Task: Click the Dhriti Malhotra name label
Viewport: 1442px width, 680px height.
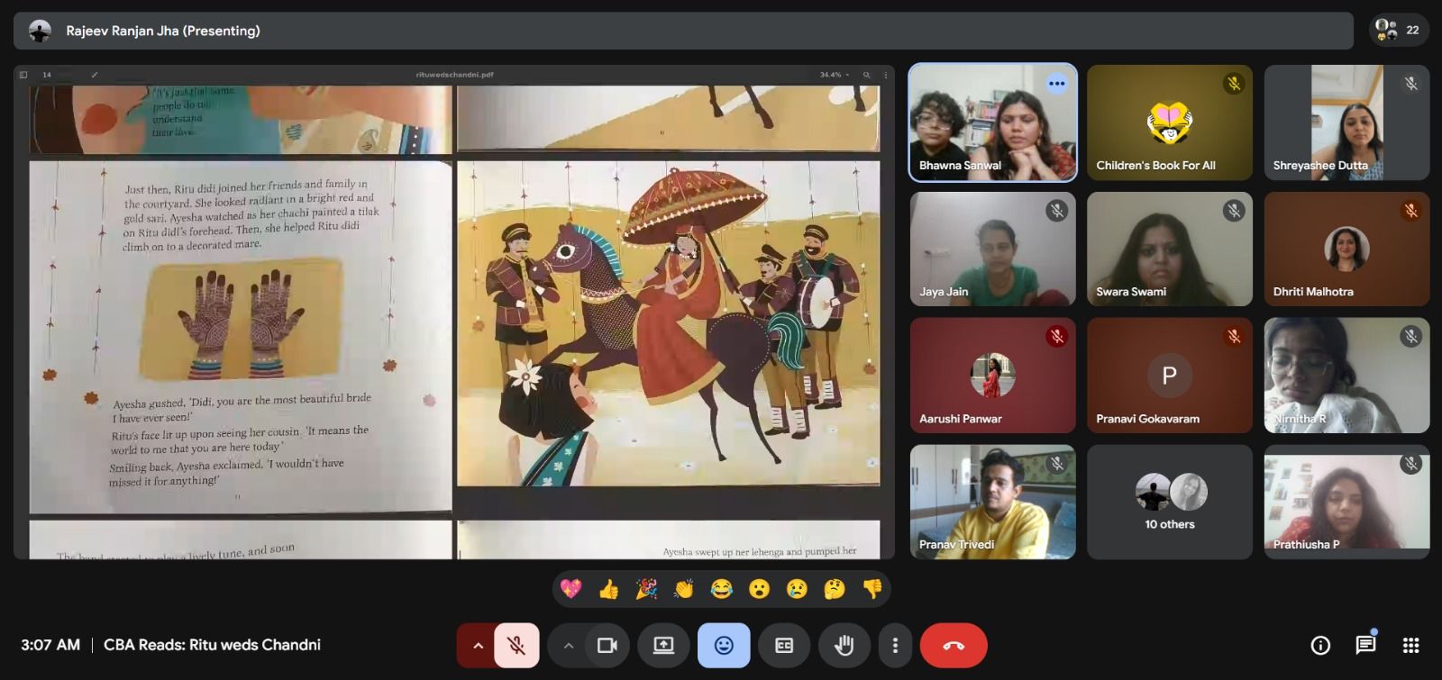Action: 1313,292
